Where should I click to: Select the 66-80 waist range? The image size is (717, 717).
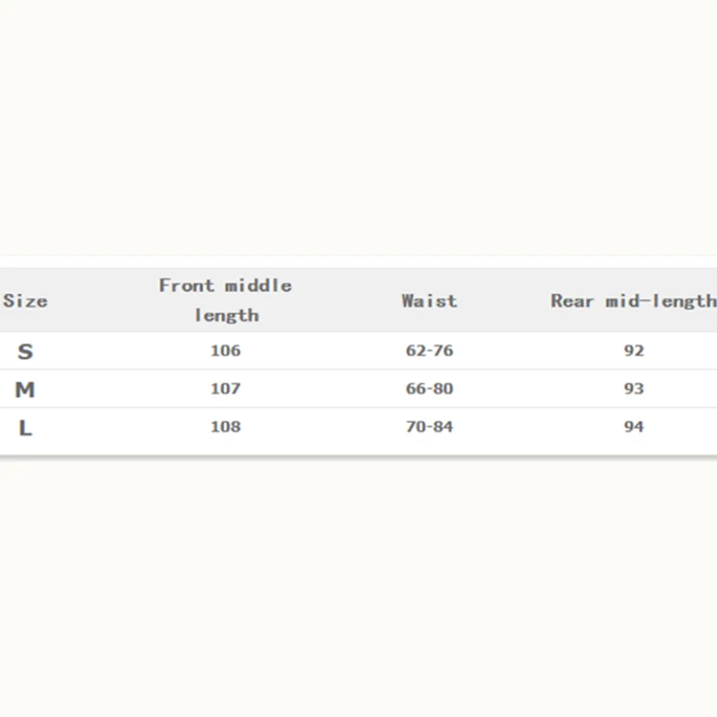[x=429, y=389]
